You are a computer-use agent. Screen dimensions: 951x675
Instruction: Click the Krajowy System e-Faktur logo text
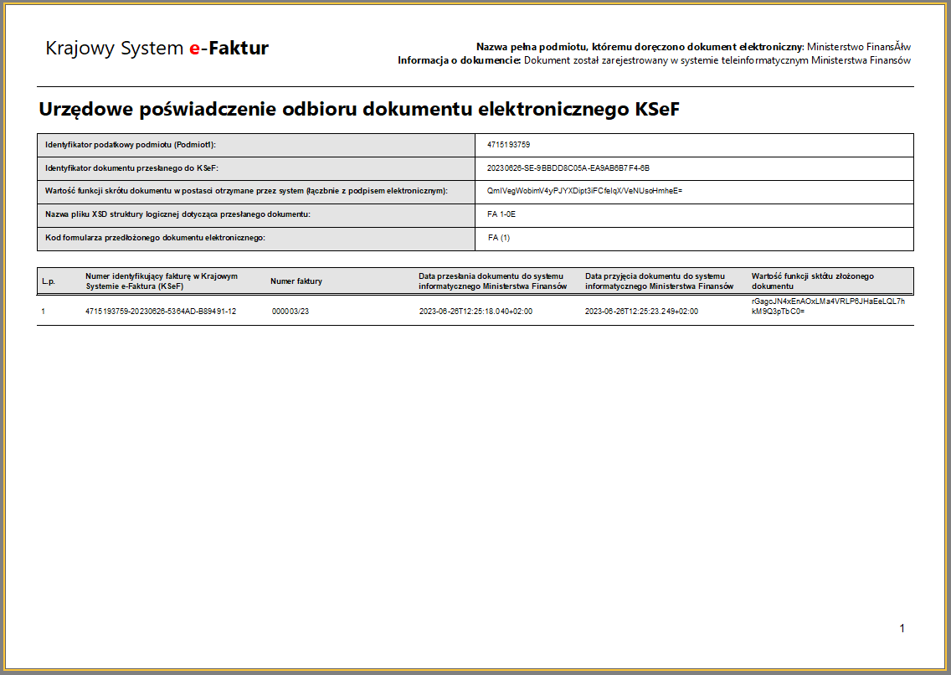click(x=157, y=48)
